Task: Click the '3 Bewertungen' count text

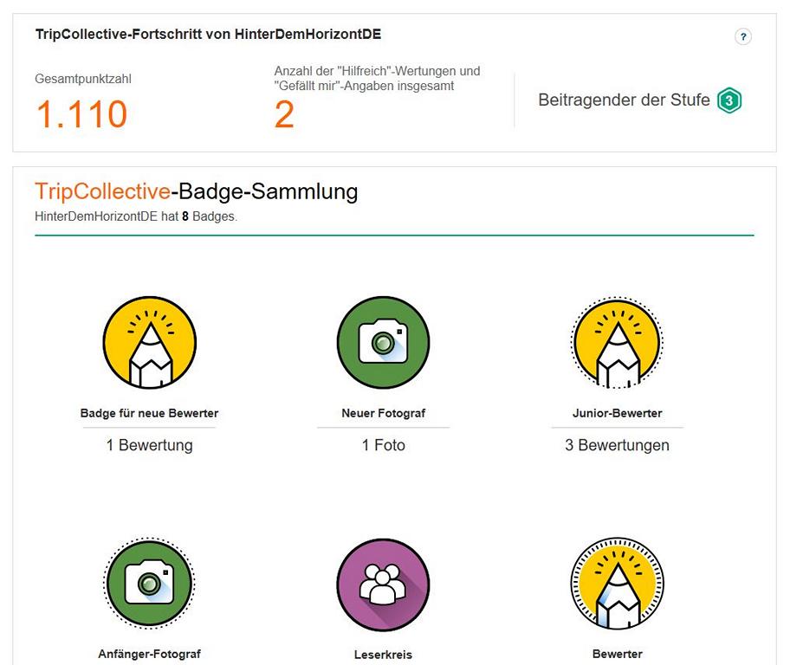Action: [x=617, y=445]
